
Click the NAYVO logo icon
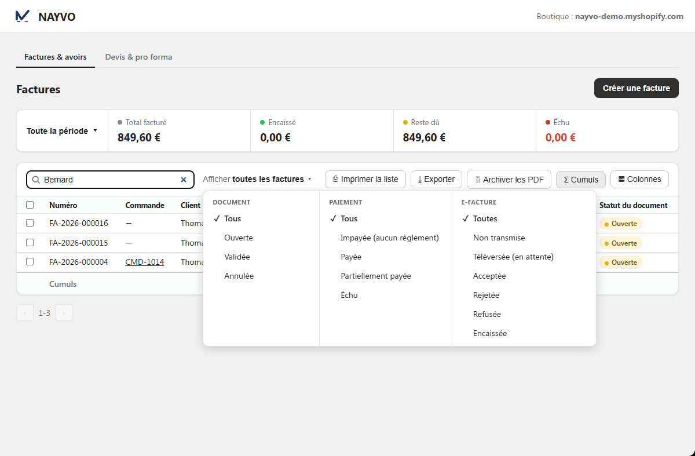[22, 16]
